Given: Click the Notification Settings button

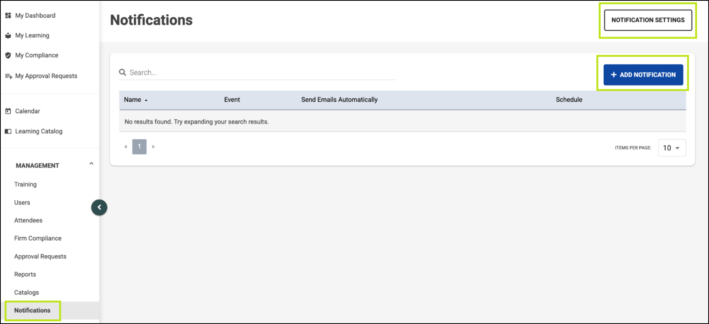Looking at the screenshot, I should tap(648, 20).
